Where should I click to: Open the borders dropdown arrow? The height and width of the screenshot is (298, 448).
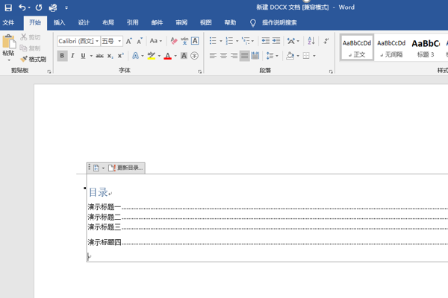click(314, 56)
